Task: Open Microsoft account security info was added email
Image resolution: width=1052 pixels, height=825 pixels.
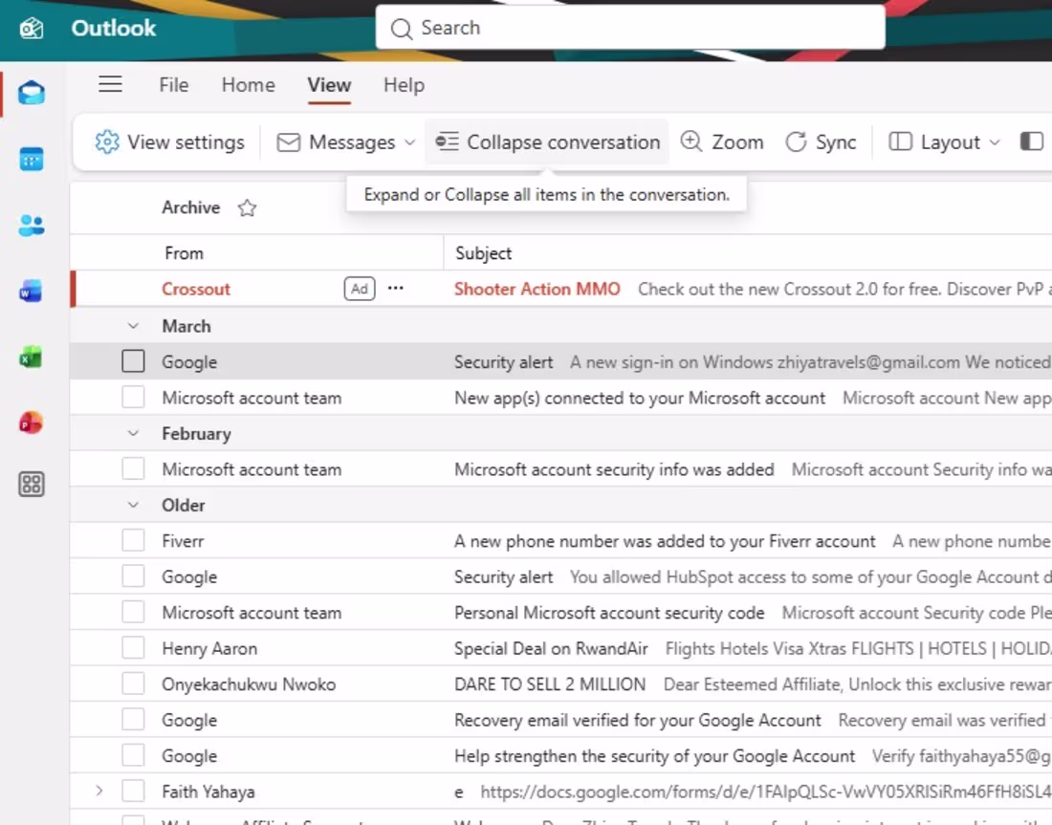Action: click(x=560, y=468)
